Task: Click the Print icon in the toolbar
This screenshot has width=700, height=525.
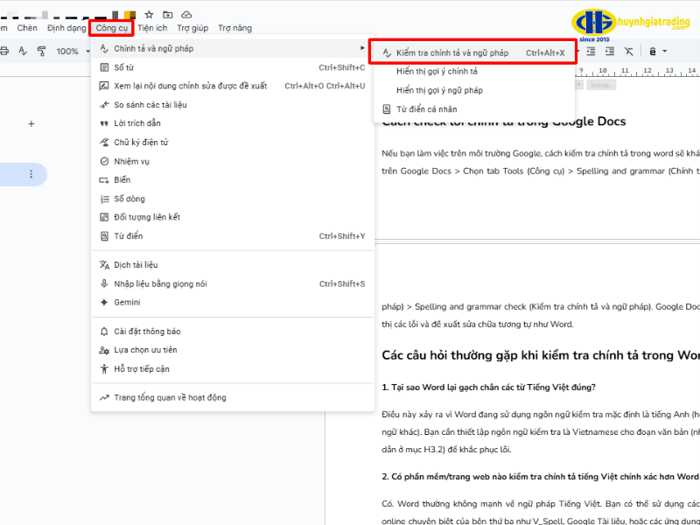Action: (x=5, y=51)
